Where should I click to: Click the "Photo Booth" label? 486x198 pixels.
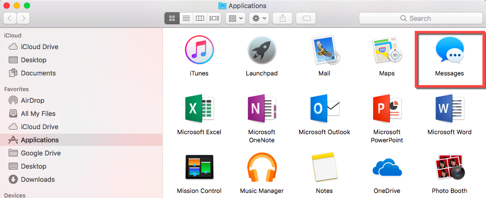[x=449, y=190]
